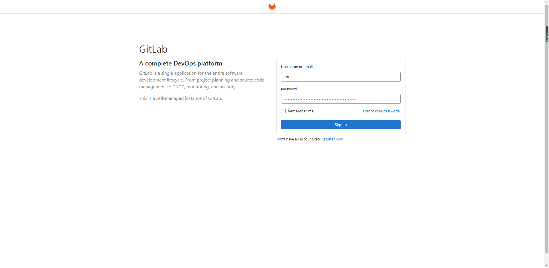Image resolution: width=549 pixels, height=268 pixels.
Task: Click the "Username or email" field label
Action: pyautogui.click(x=297, y=67)
